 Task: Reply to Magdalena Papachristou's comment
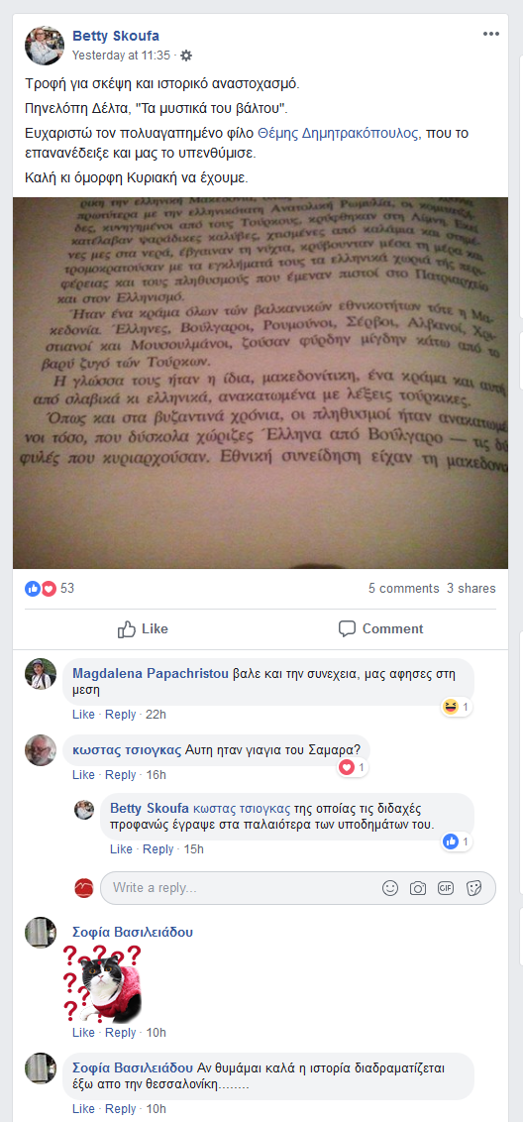click(120, 714)
